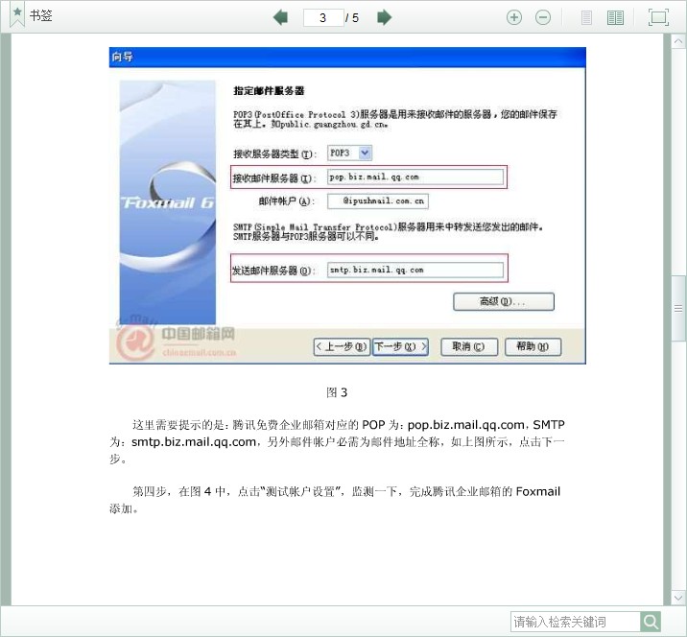
Task: Open the bookmark star icon
Action: 17,15
